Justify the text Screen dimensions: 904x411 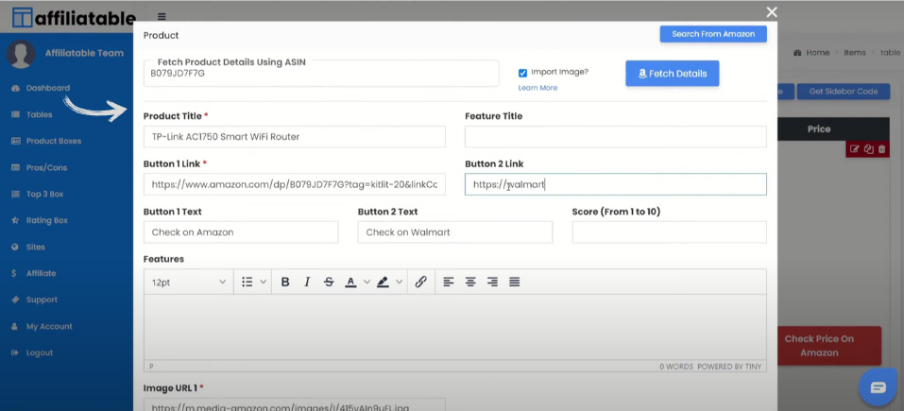click(x=515, y=282)
